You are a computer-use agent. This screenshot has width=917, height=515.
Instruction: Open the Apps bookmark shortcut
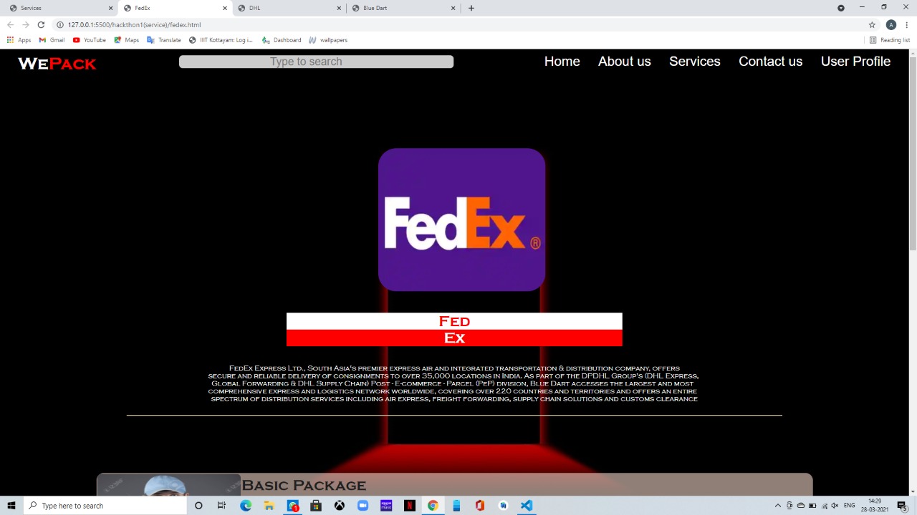(x=19, y=40)
